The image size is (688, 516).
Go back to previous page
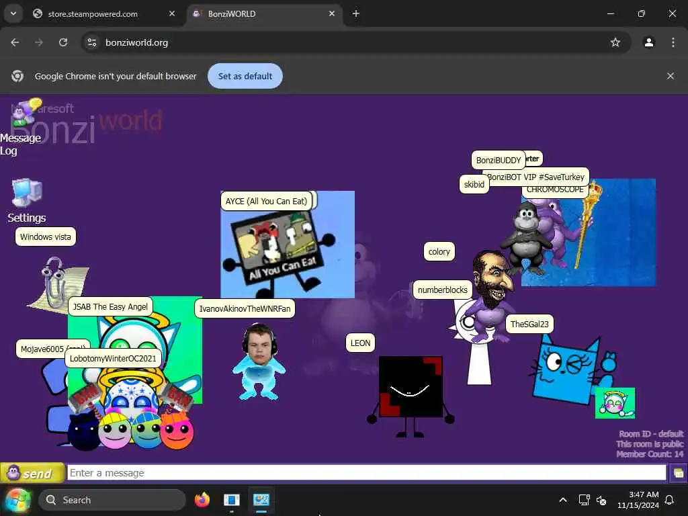click(15, 42)
